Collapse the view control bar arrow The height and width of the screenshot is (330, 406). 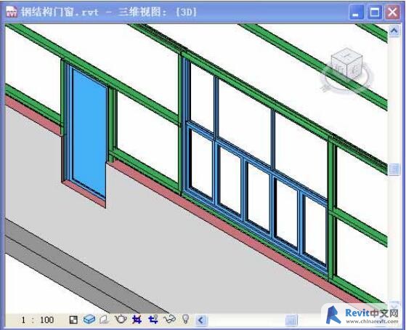tap(201, 320)
